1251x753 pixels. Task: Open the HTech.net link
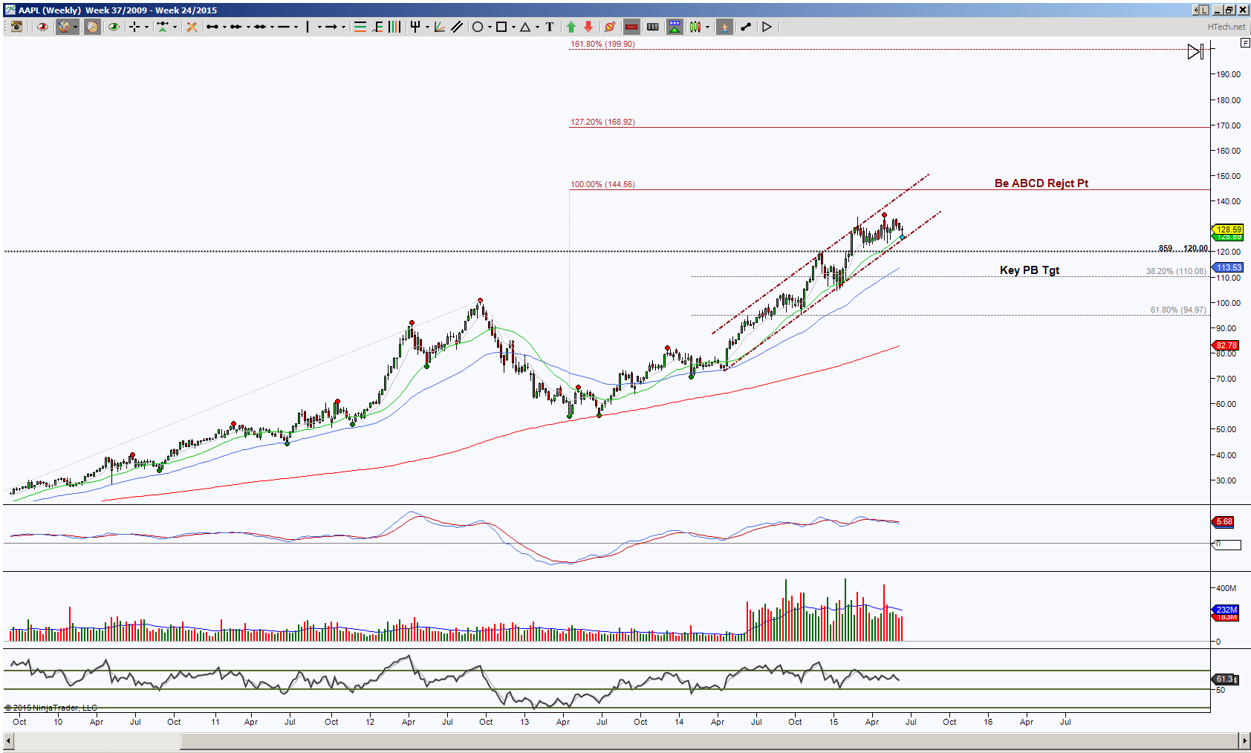(1226, 27)
